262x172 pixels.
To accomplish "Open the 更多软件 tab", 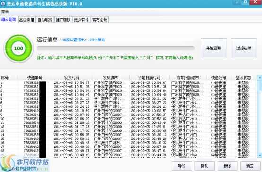I will point(81,20).
